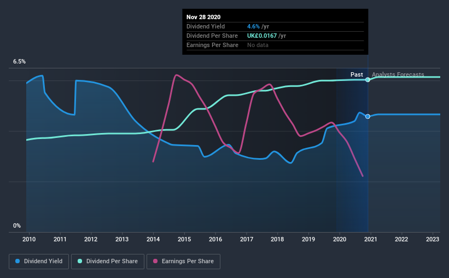Click the 2010 x-axis label
The height and width of the screenshot is (278, 449).
pyautogui.click(x=29, y=239)
